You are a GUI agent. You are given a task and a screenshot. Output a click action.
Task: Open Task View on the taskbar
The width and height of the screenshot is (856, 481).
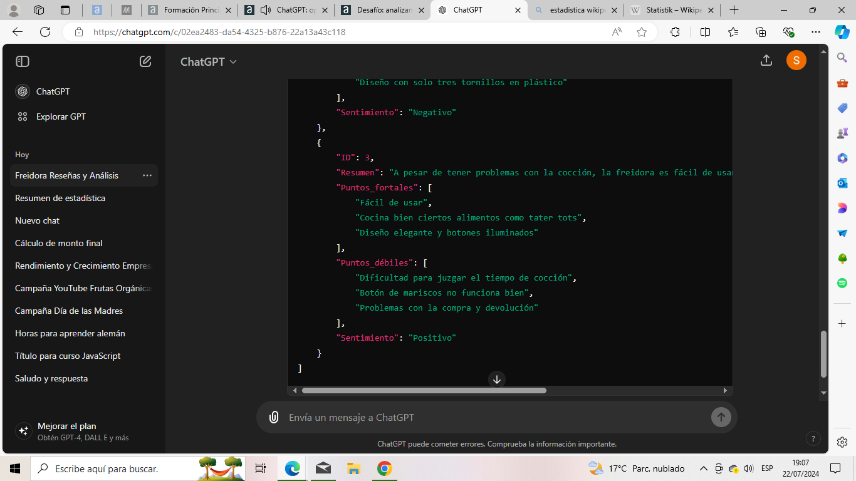coord(261,468)
